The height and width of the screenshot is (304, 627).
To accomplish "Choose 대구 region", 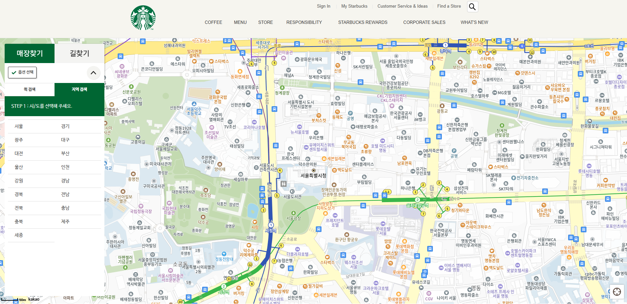I will click(65, 140).
